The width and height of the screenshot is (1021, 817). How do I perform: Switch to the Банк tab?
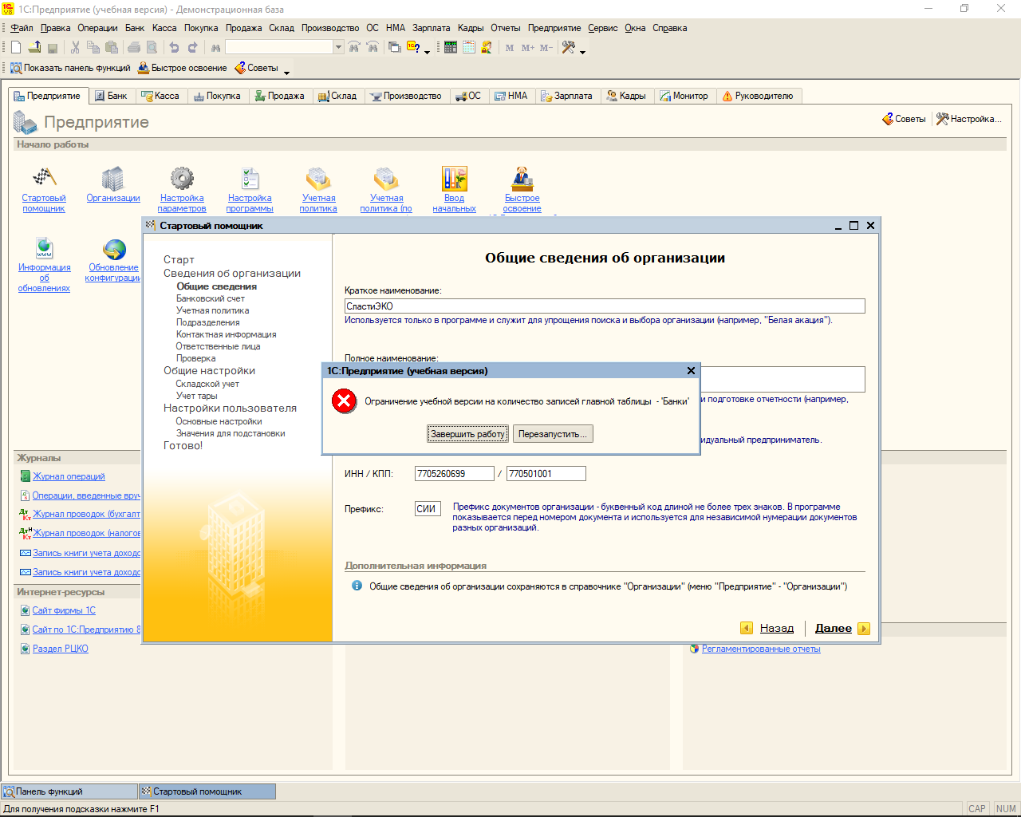[111, 96]
